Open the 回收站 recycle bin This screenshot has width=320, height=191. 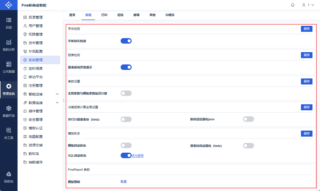tap(9, 177)
